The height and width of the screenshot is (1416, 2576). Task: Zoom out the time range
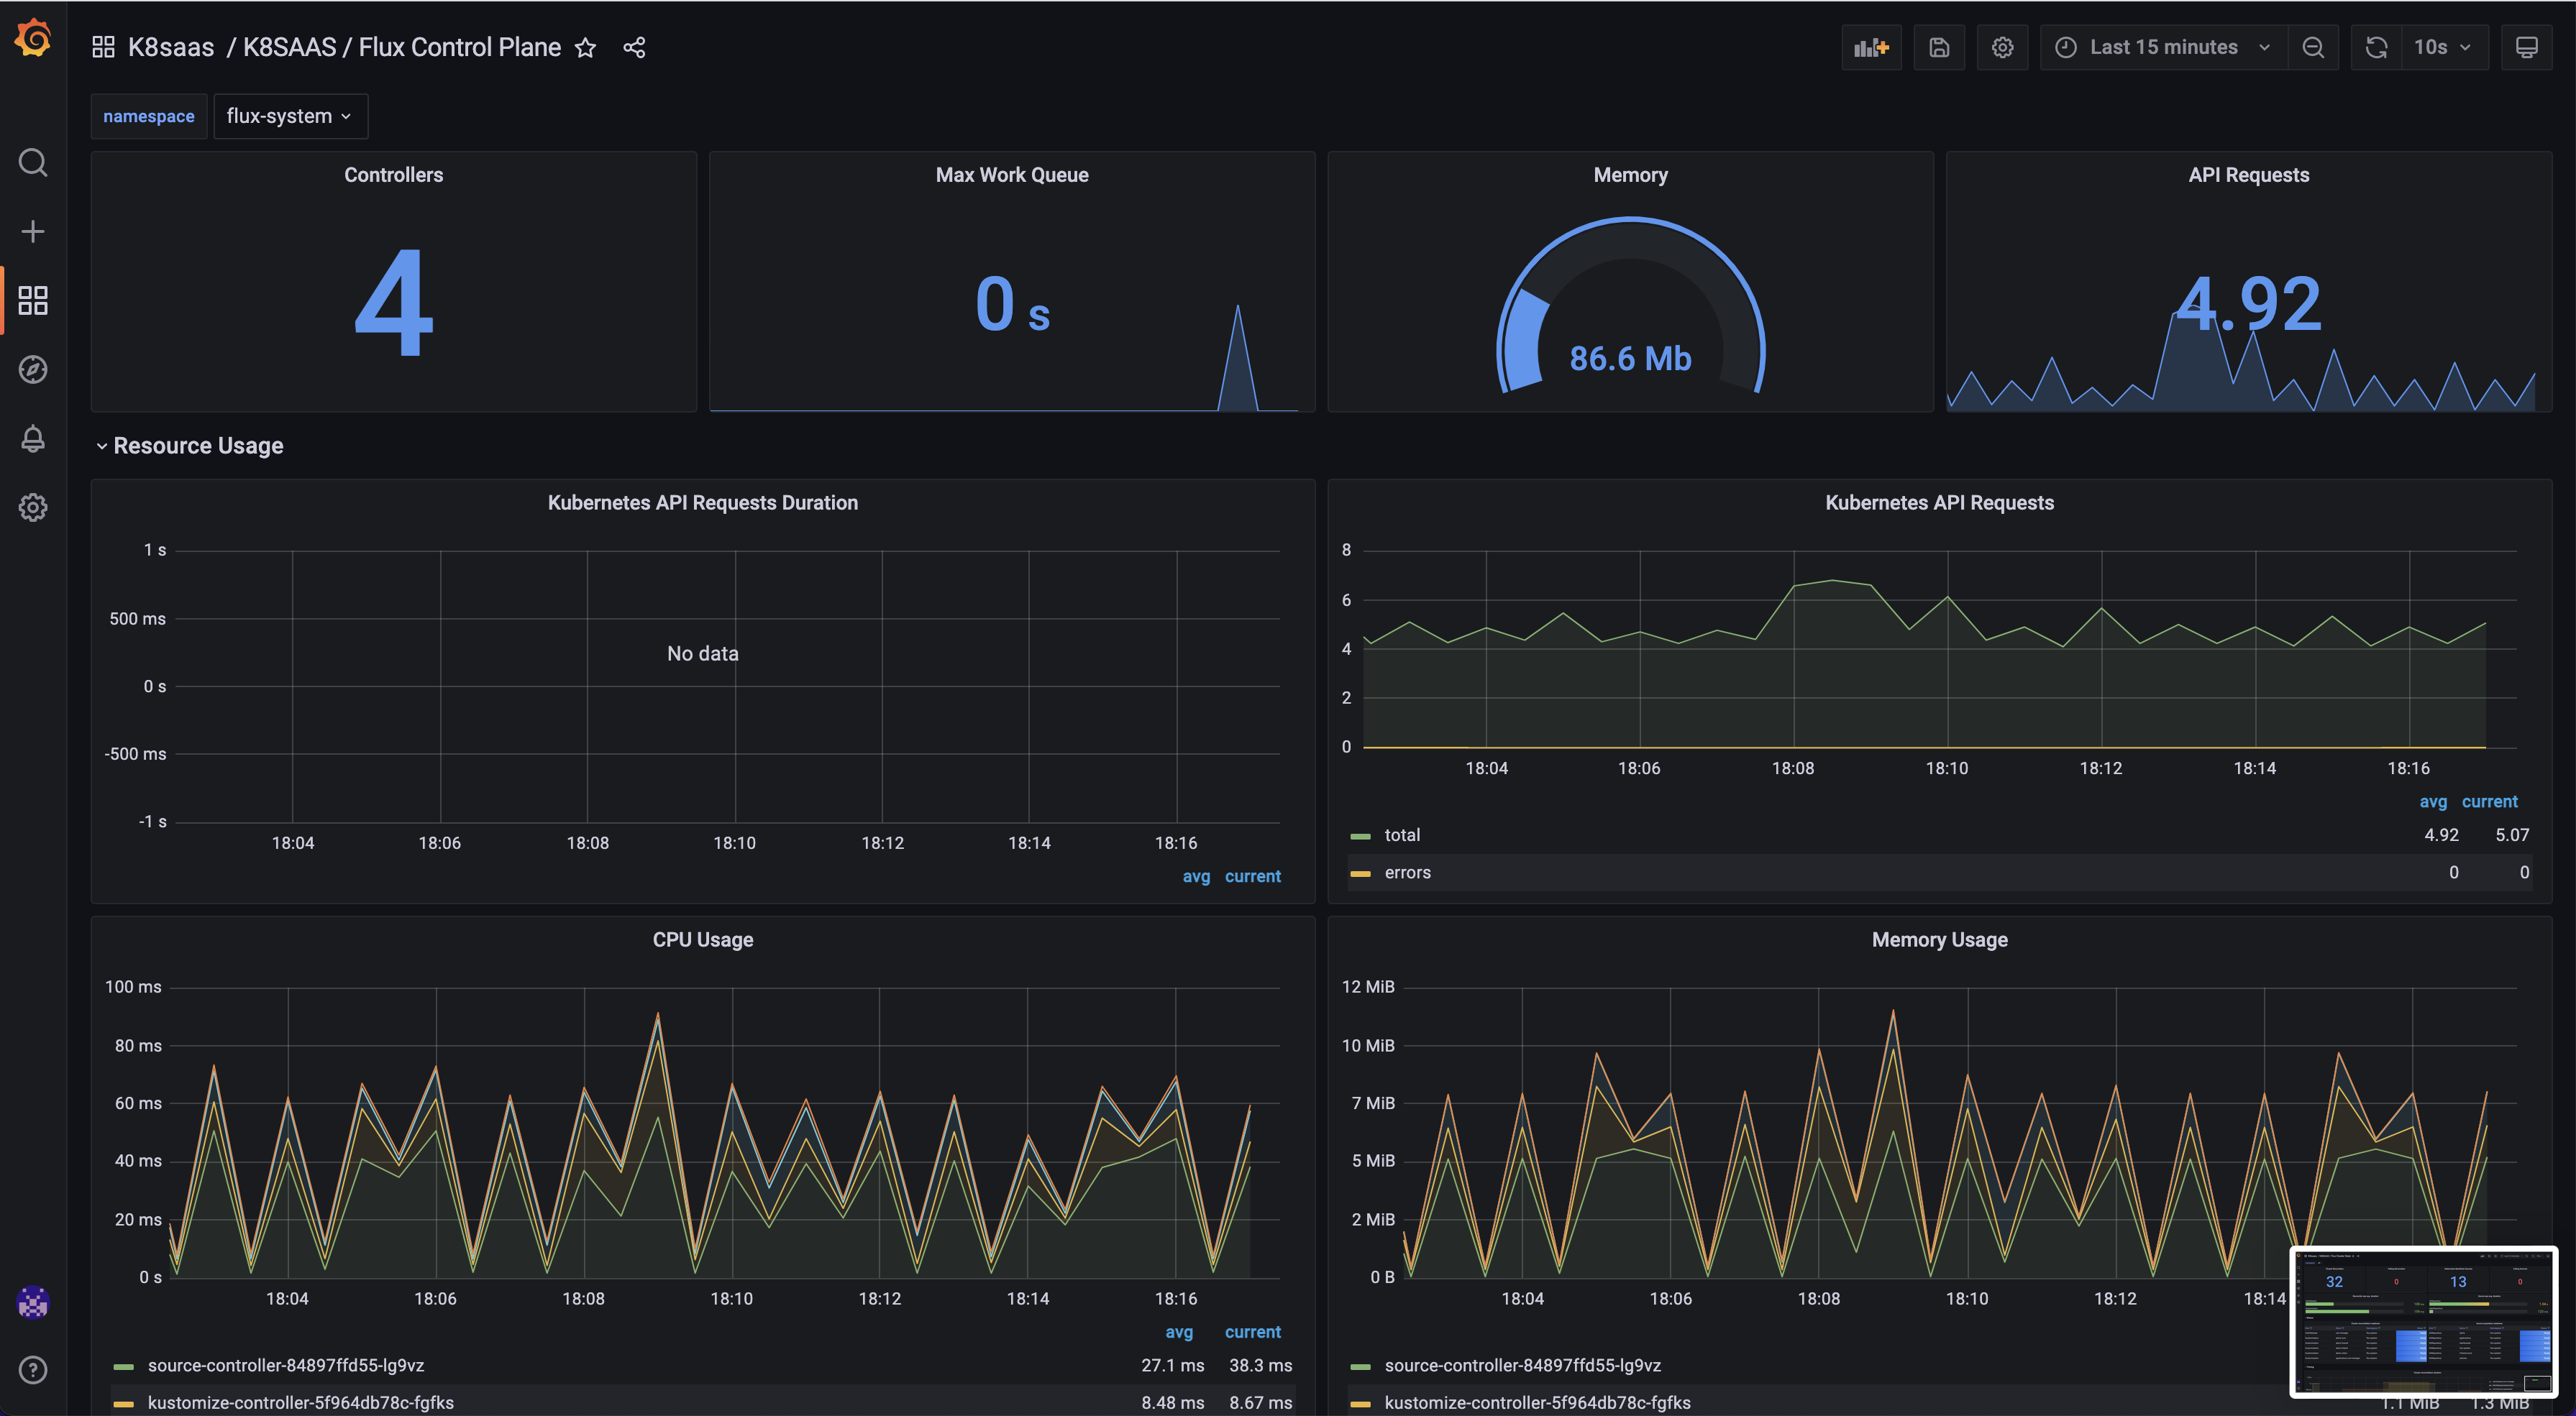[x=2313, y=47]
